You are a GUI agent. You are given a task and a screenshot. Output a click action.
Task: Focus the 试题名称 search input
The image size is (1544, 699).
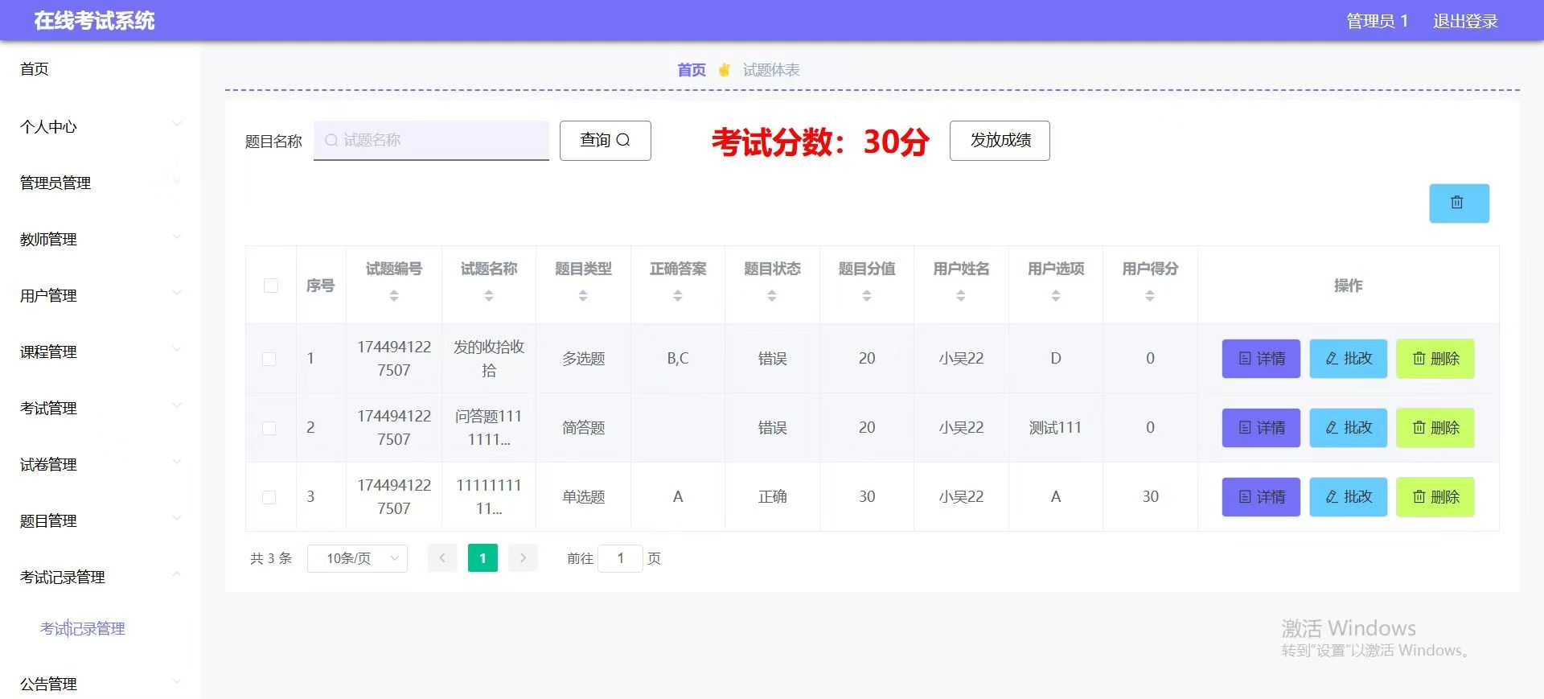tap(431, 141)
